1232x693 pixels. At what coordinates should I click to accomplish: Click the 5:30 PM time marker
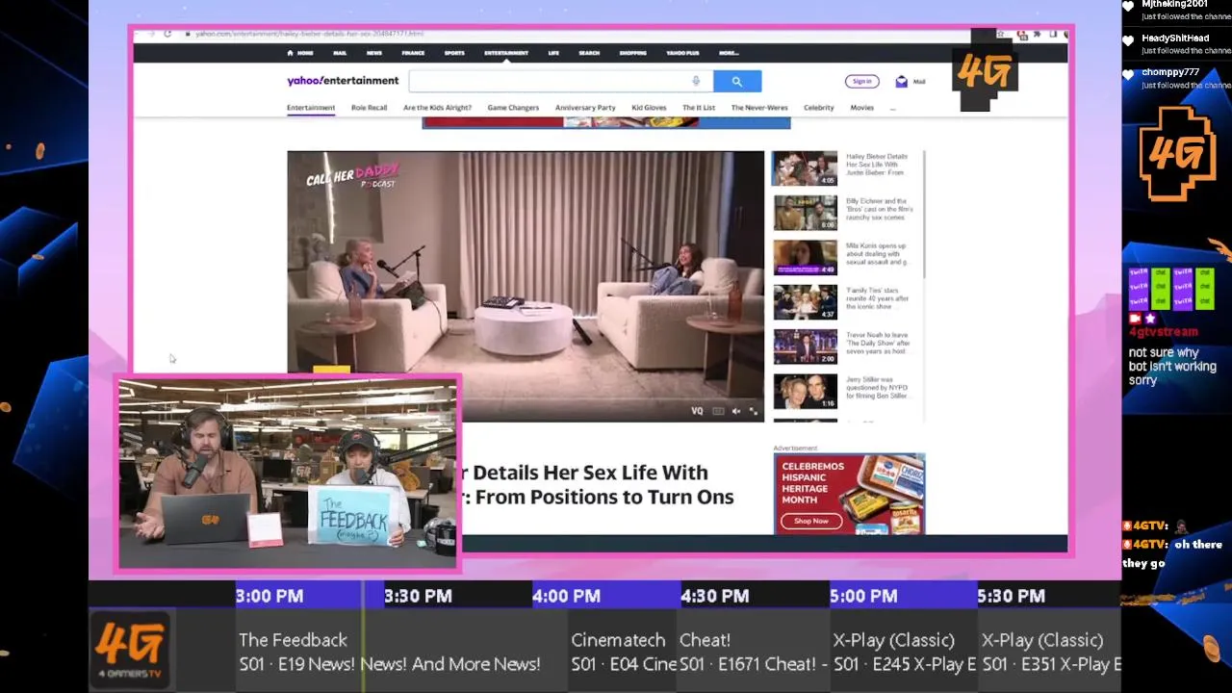1011,596
